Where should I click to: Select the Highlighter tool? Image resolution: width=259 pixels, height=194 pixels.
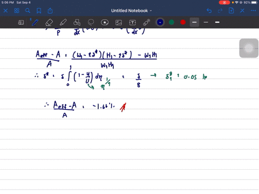[63, 23]
